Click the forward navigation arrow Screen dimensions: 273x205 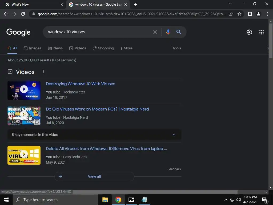(14, 14)
